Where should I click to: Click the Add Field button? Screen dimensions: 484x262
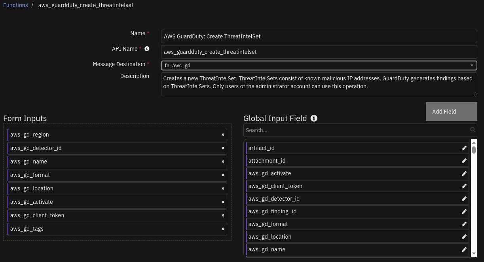tap(452, 112)
